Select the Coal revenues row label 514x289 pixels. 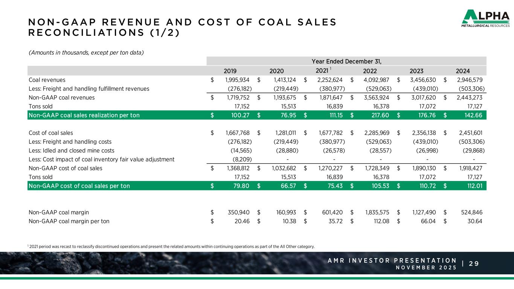(x=47, y=80)
